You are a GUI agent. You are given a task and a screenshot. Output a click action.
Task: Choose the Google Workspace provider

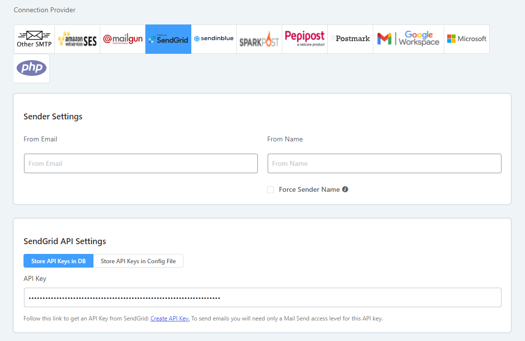pos(409,39)
